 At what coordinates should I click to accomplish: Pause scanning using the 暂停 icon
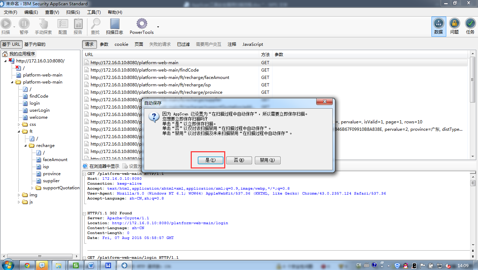[24, 24]
